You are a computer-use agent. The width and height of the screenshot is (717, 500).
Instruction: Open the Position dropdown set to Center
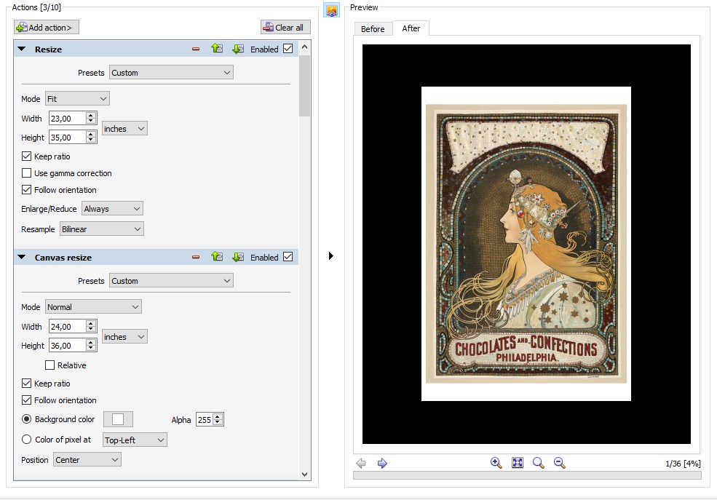coord(87,460)
